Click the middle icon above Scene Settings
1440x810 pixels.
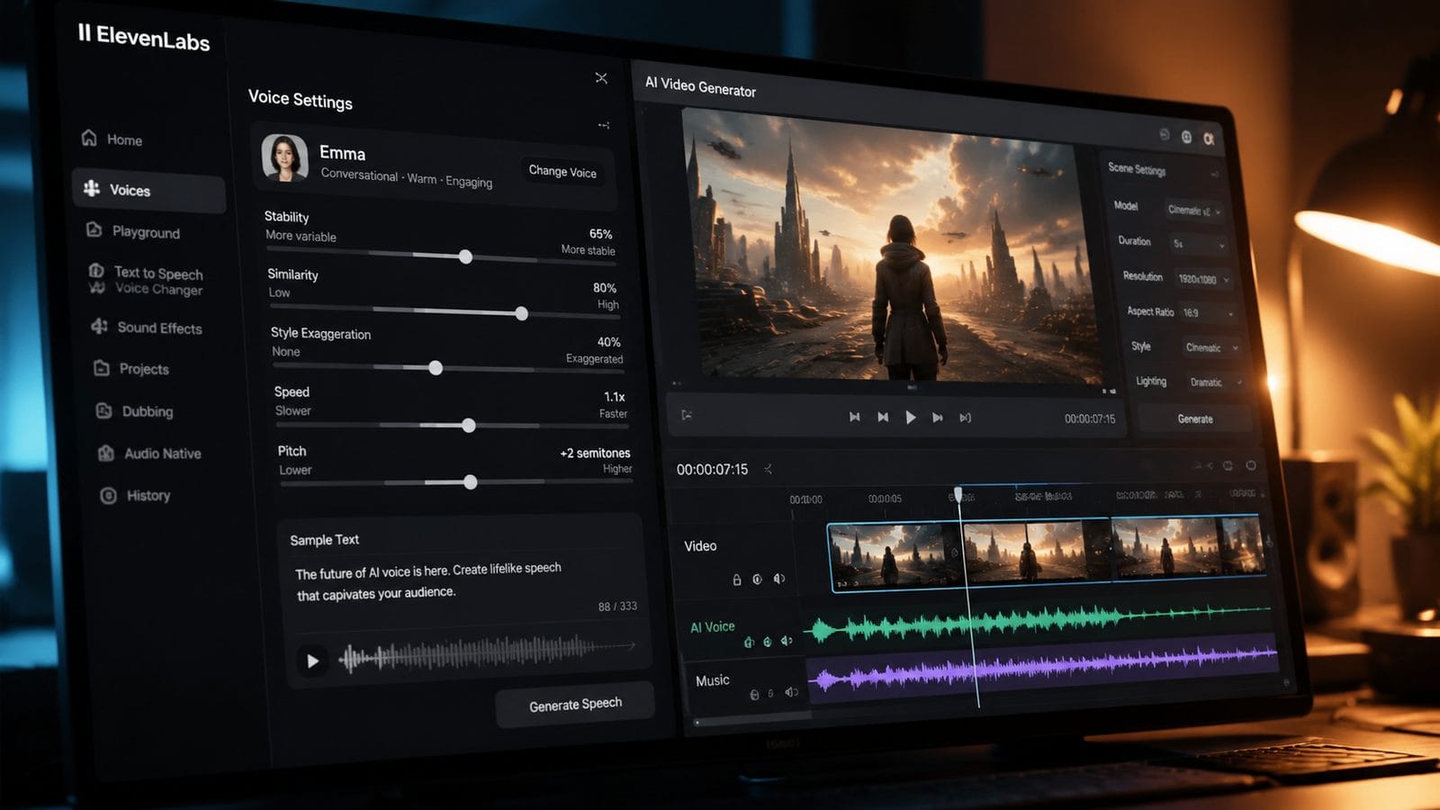pos(1186,137)
